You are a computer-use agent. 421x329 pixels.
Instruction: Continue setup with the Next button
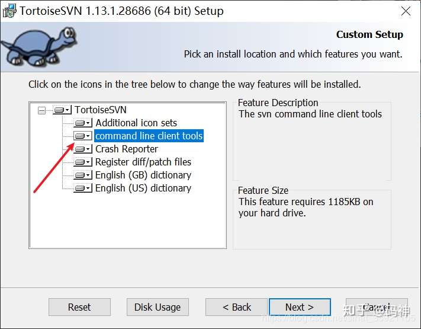tap(300, 307)
